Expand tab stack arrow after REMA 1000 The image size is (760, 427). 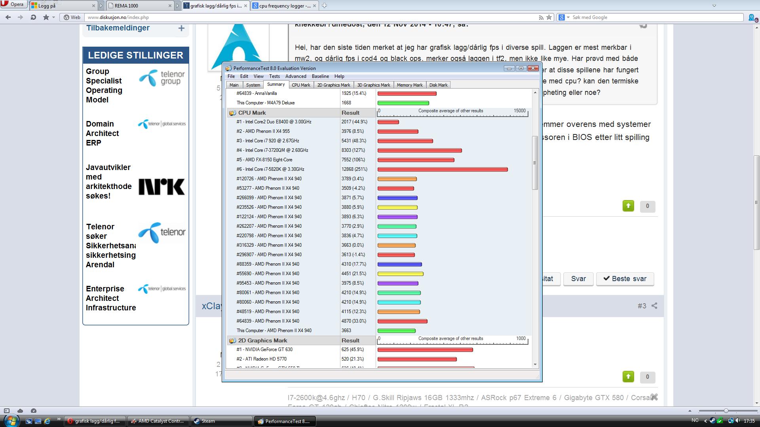tap(177, 6)
